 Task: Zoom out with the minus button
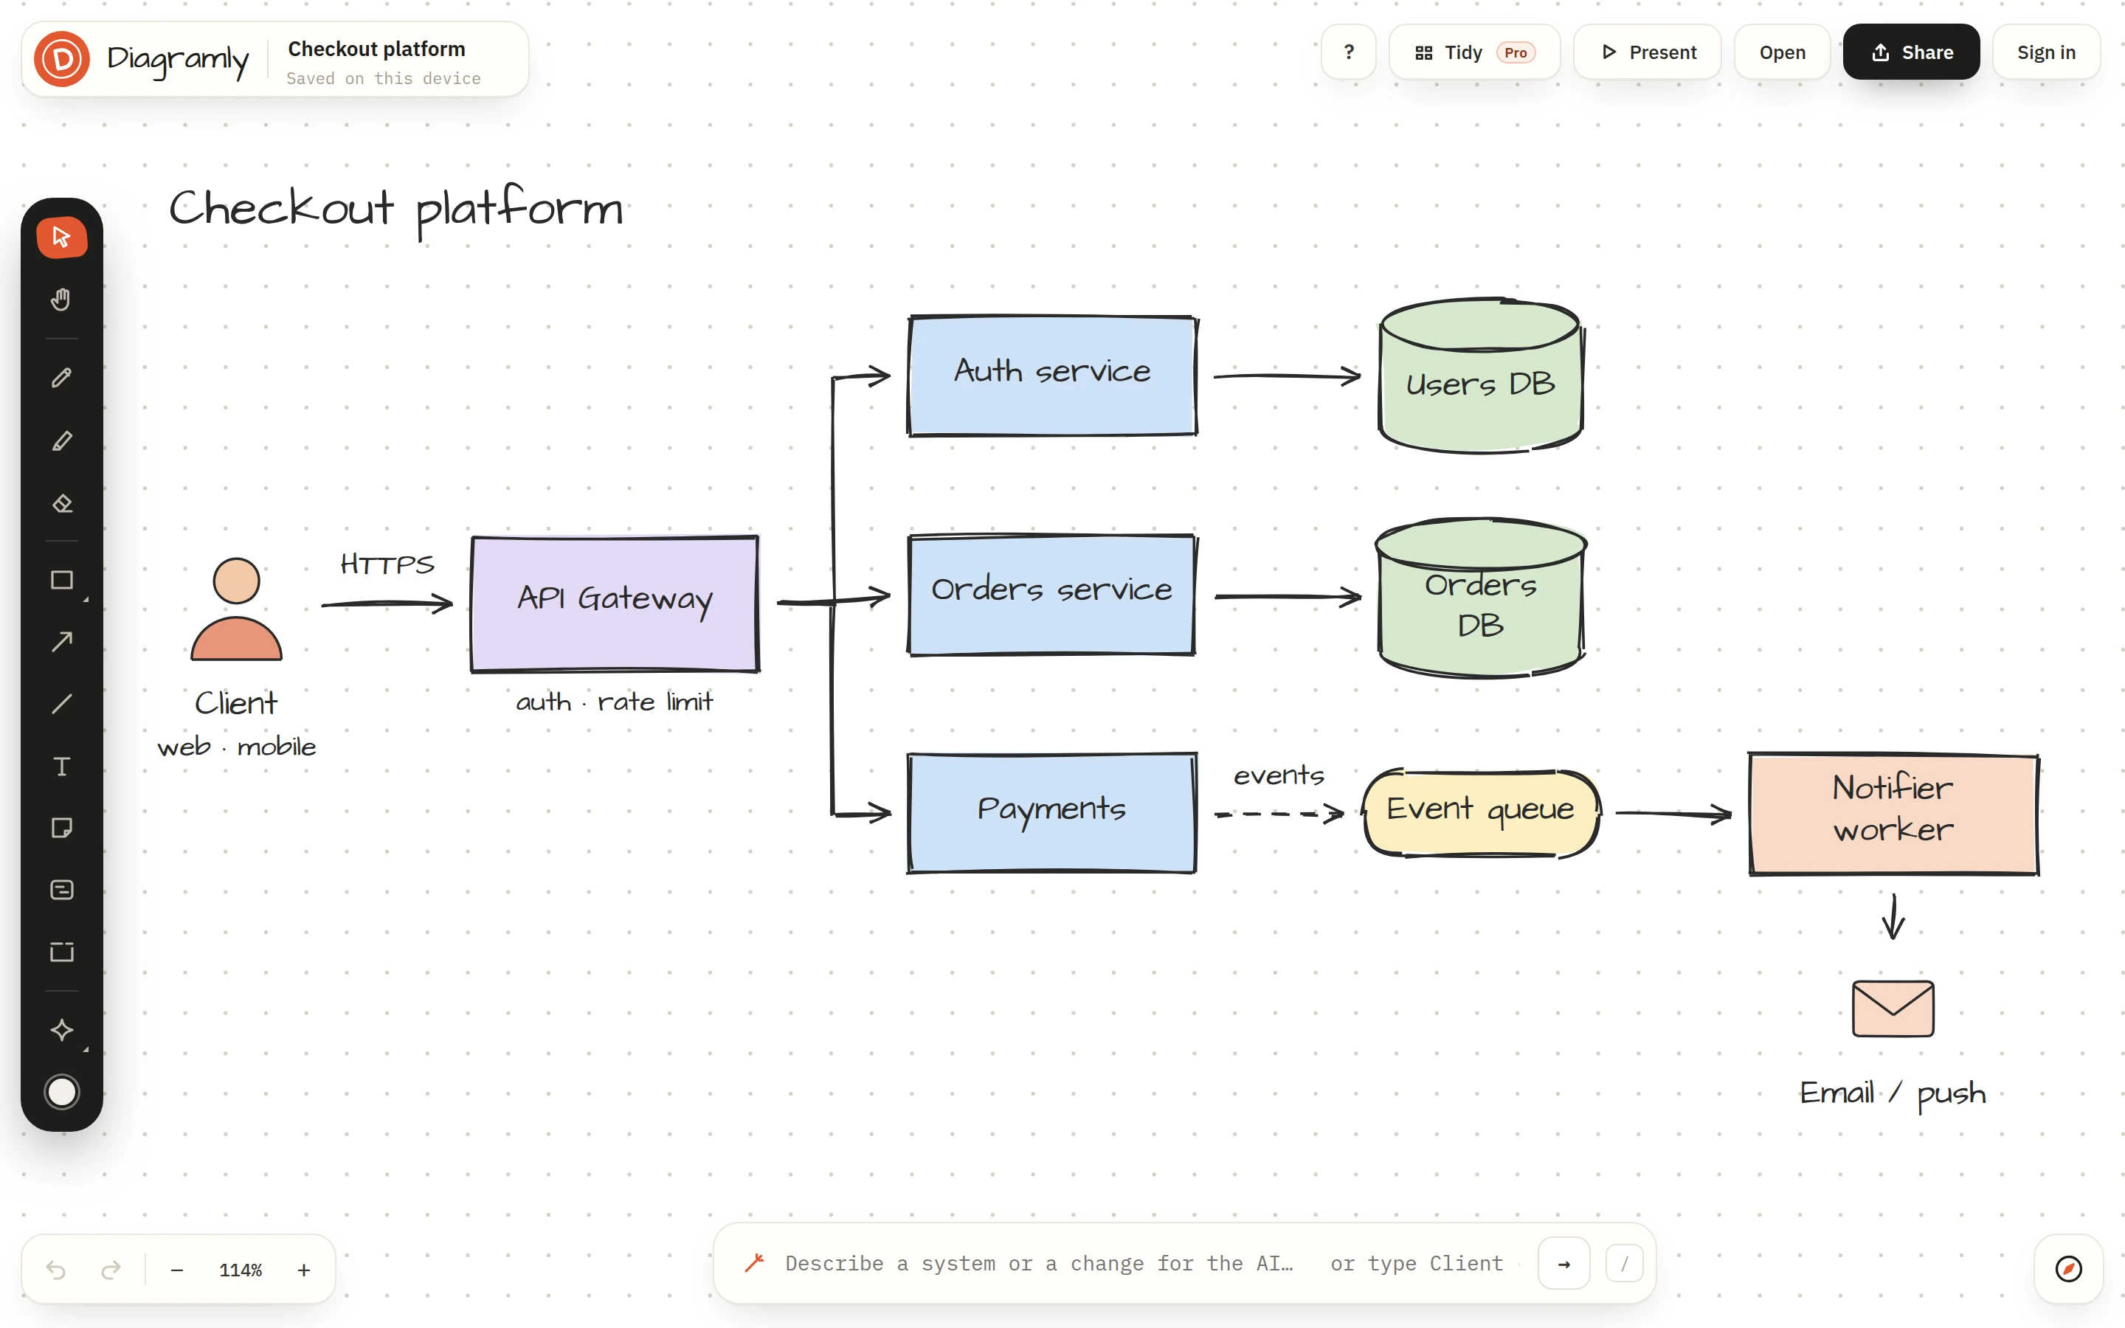pyautogui.click(x=177, y=1270)
